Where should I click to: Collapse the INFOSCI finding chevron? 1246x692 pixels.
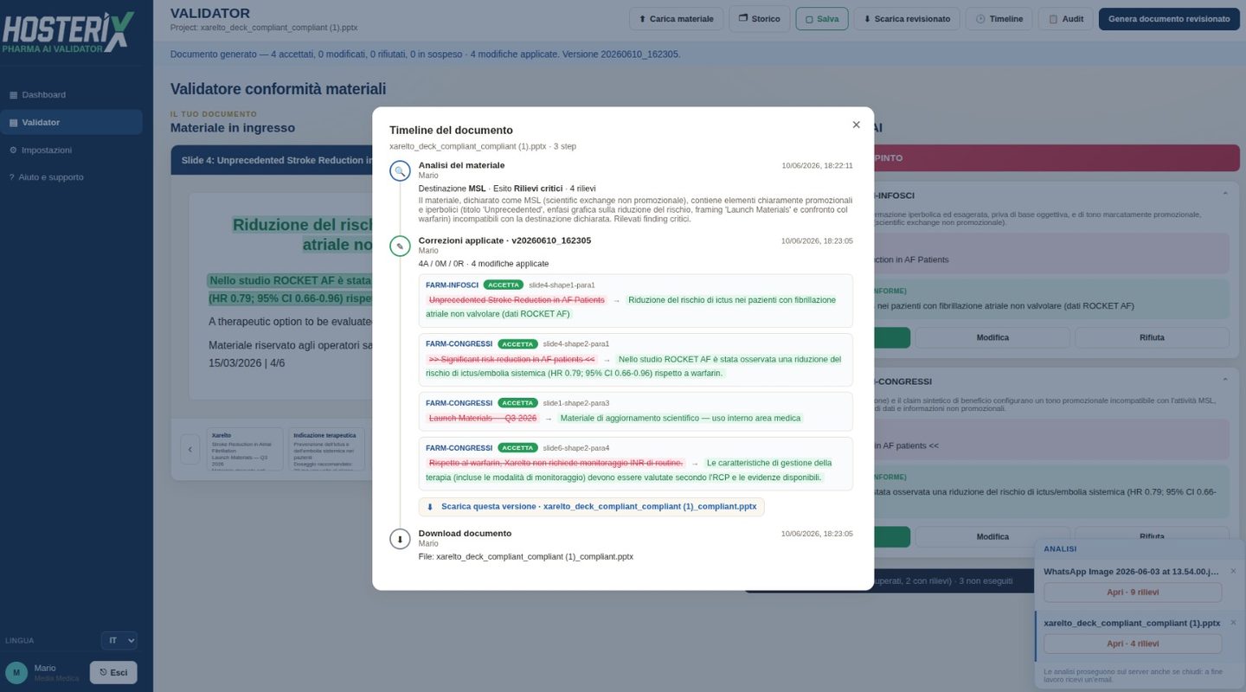tap(1225, 195)
